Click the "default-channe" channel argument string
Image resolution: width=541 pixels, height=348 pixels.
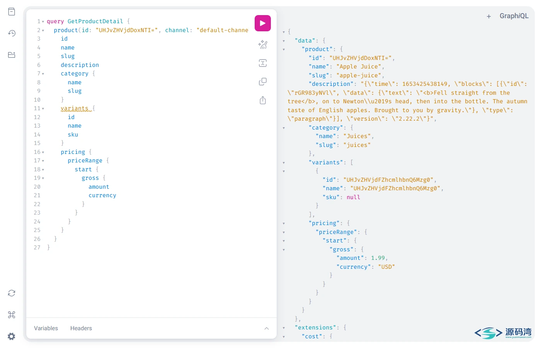pos(223,30)
